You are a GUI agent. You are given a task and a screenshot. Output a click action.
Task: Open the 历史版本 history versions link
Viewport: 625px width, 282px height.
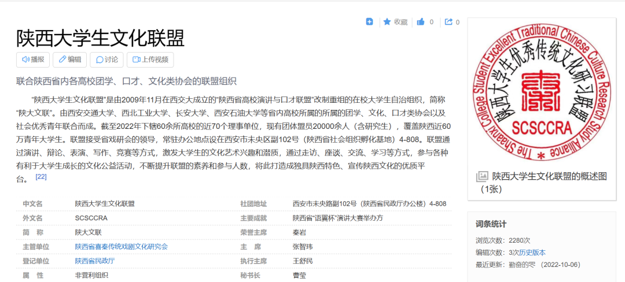pyautogui.click(x=532, y=253)
